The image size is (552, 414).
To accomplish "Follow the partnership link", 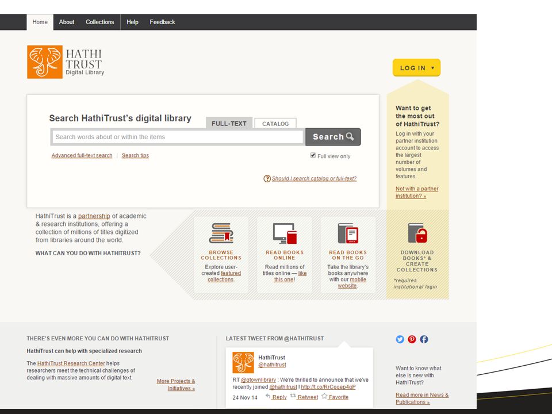I will tap(94, 216).
